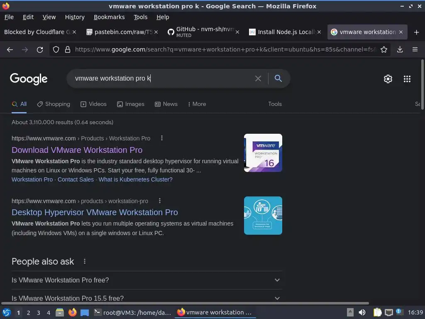Image resolution: width=425 pixels, height=319 pixels.
Task: Close the Install Node.js tab
Action: pos(319,32)
